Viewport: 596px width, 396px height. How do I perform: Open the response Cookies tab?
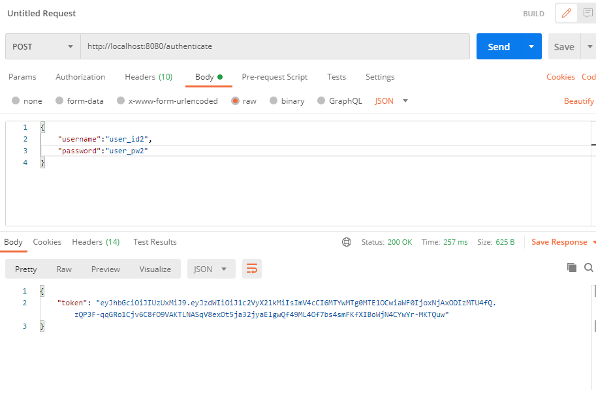pyautogui.click(x=47, y=242)
